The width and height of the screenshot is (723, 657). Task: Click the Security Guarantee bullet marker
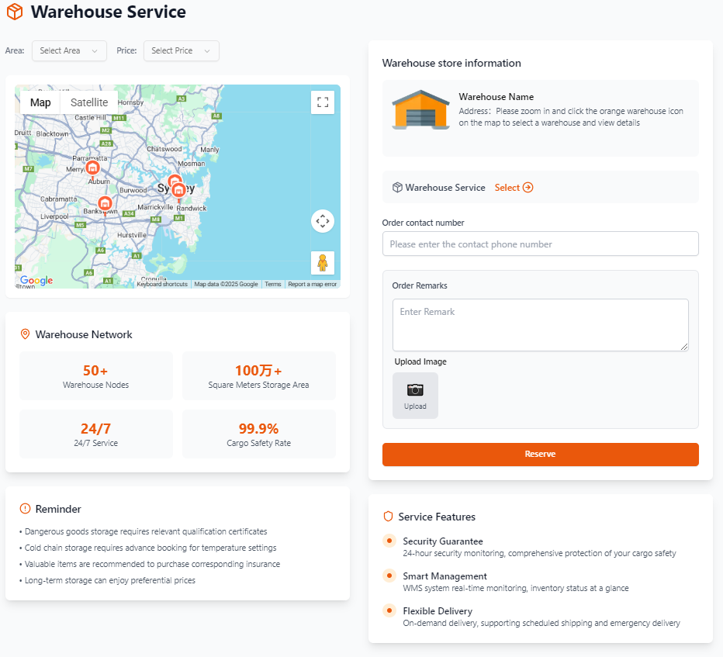389,541
